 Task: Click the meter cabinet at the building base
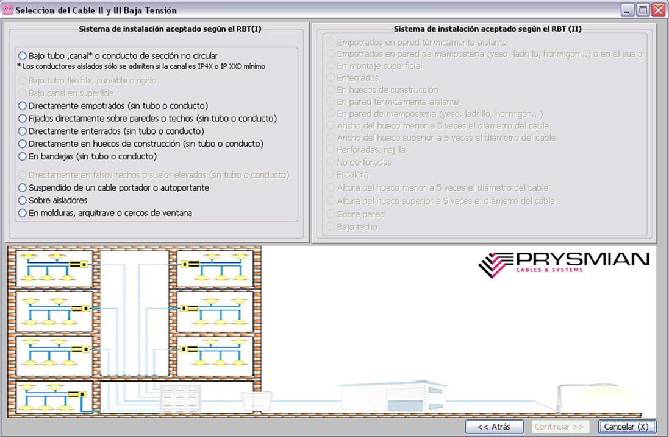tap(181, 398)
